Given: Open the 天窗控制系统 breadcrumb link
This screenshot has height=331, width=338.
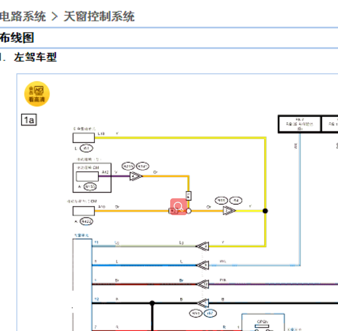Looking at the screenshot, I should pos(99,16).
